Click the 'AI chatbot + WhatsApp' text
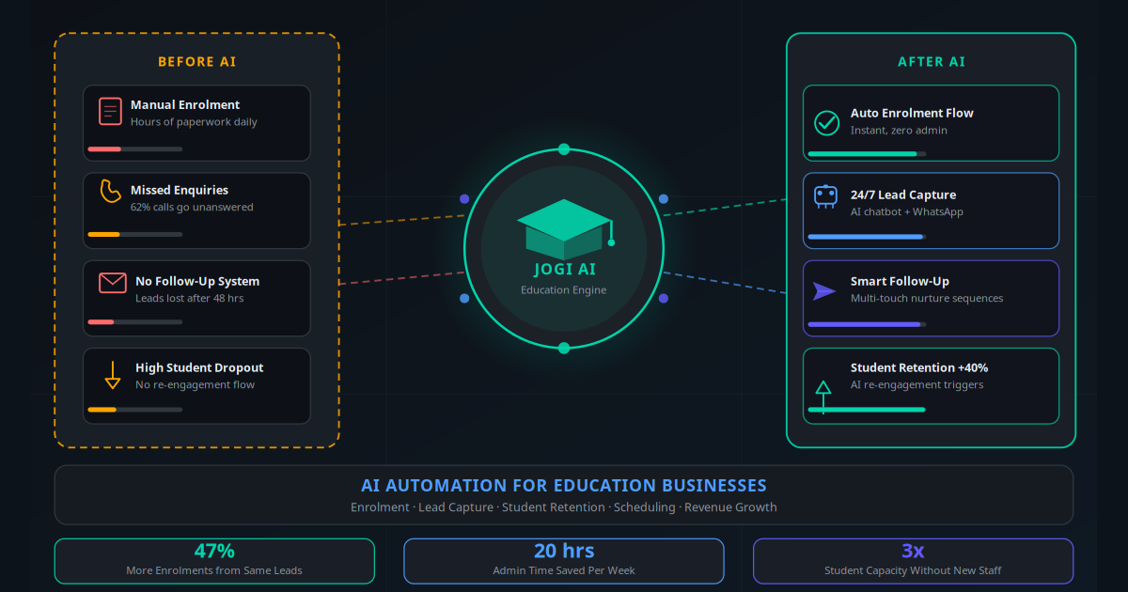The width and height of the screenshot is (1128, 592). pos(907,212)
